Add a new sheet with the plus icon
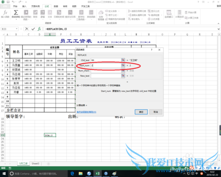Screen dimensions: 221x177 [x=48, y=164]
